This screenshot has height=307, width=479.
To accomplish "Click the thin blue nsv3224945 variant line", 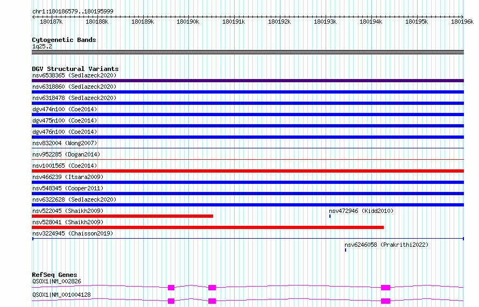I will click(248, 239).
